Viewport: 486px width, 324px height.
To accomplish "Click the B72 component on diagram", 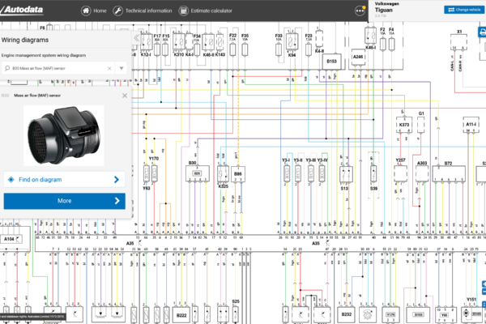I will coord(448,173).
